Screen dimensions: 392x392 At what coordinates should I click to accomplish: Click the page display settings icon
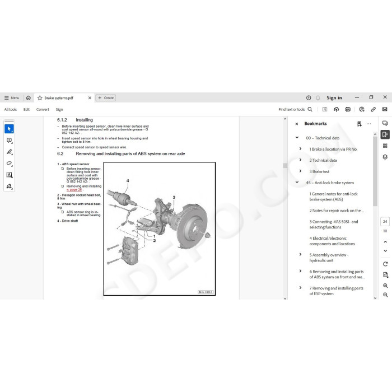coord(385,275)
